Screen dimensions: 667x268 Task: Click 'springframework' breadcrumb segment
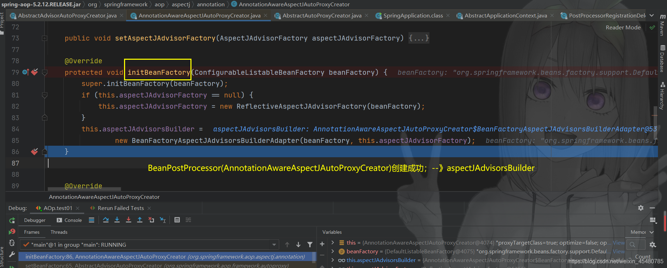tap(126, 4)
